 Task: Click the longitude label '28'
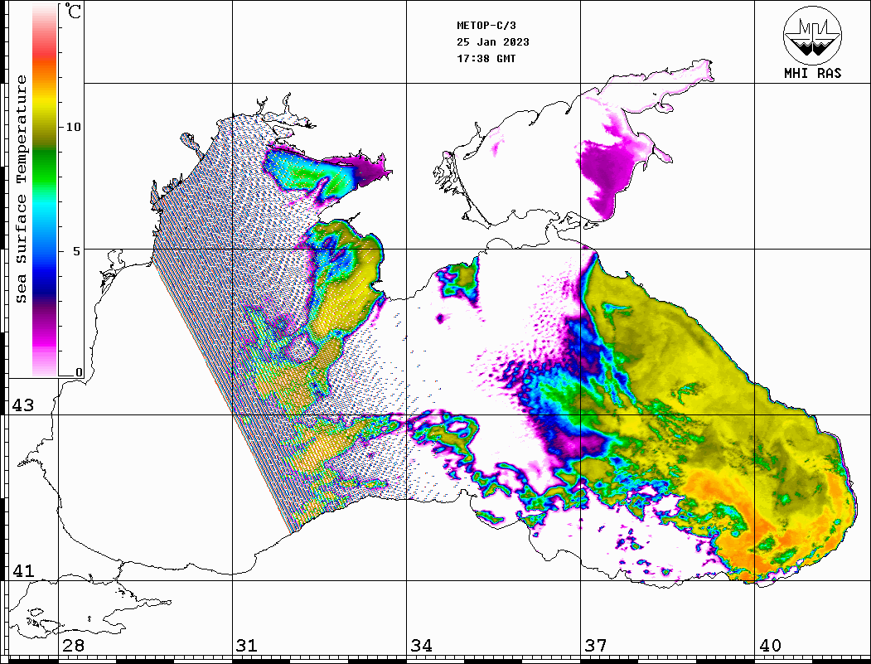pos(73,646)
